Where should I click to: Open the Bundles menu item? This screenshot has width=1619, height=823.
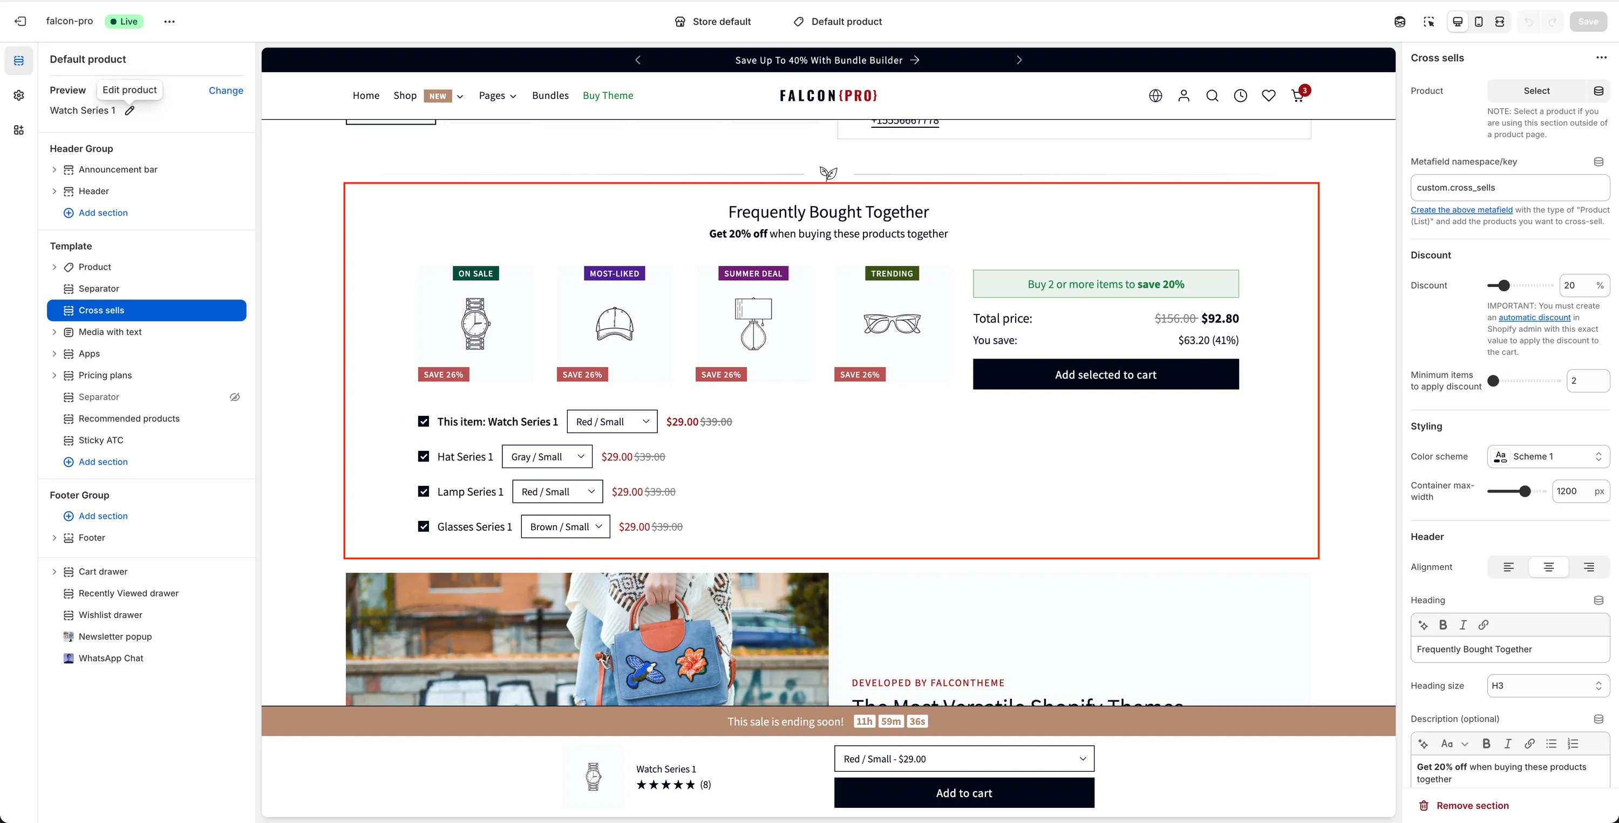tap(550, 95)
